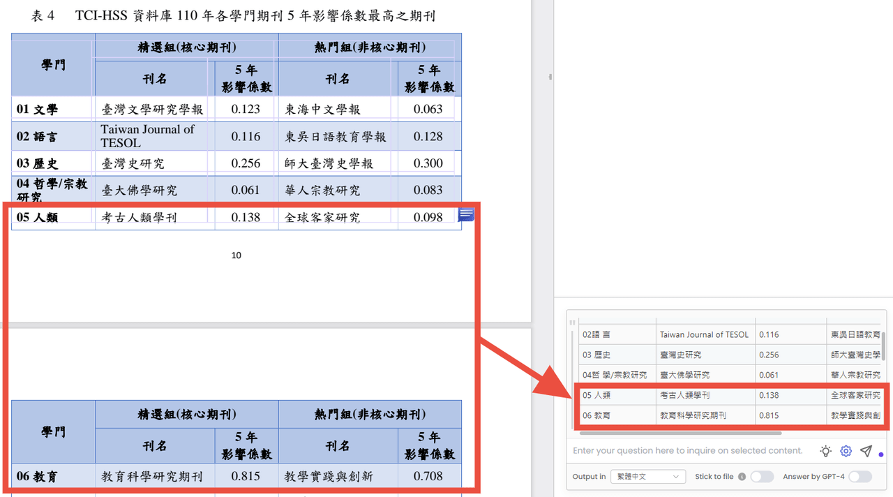Click the 0.128 value in the document

click(x=428, y=136)
